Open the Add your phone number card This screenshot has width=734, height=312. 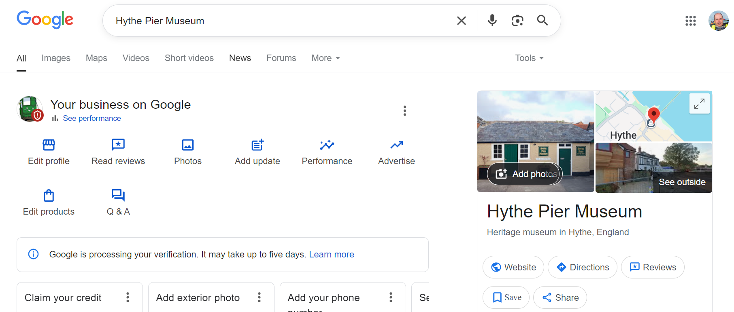point(343,297)
